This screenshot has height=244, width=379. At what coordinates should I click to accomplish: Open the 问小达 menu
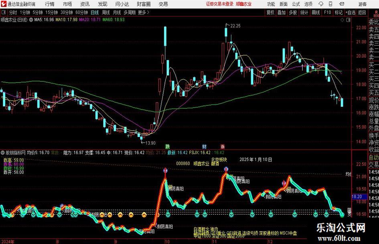pos(122,4)
